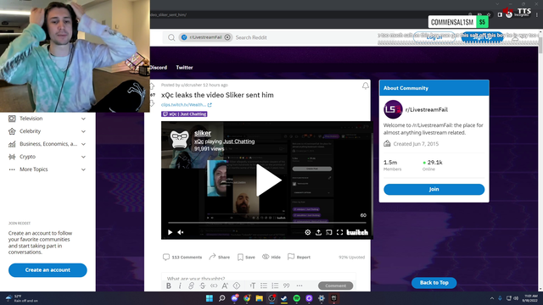This screenshot has height=305, width=543.
Task: Click the search magnifier icon
Action: [171, 37]
